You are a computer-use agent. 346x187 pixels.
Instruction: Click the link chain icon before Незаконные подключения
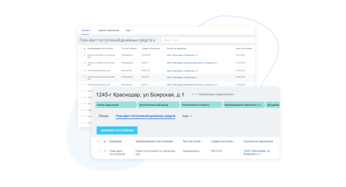(196, 94)
